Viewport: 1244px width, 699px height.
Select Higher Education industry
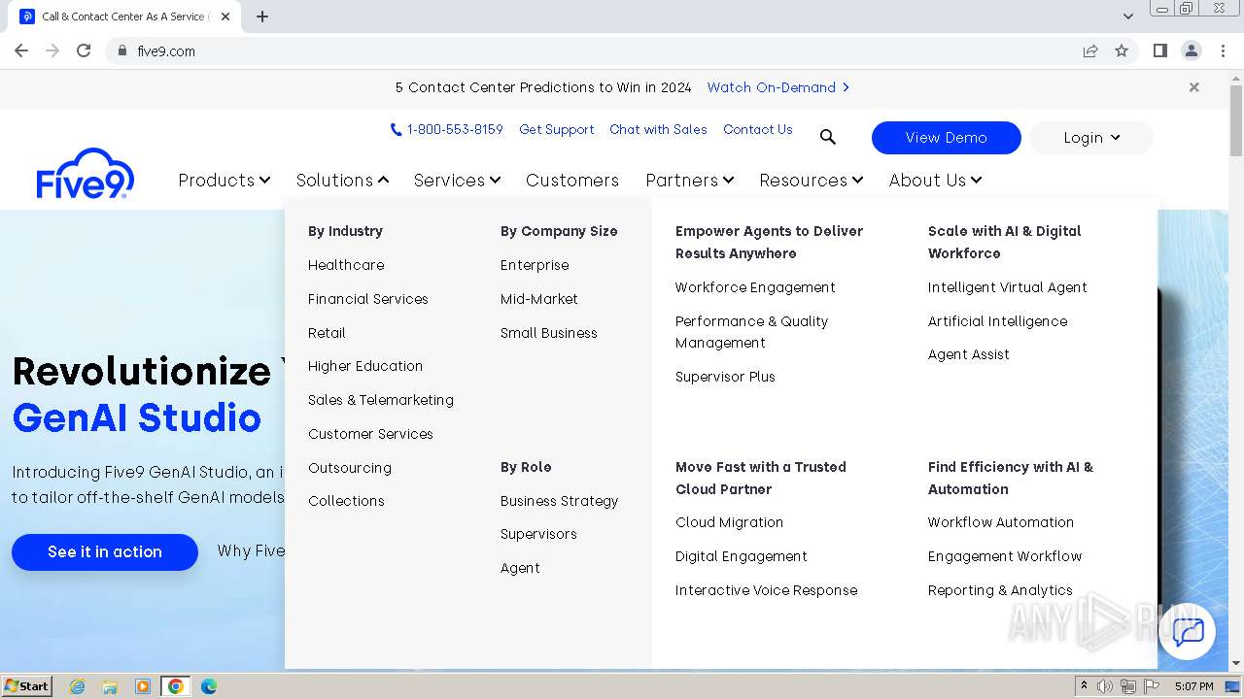tap(365, 366)
